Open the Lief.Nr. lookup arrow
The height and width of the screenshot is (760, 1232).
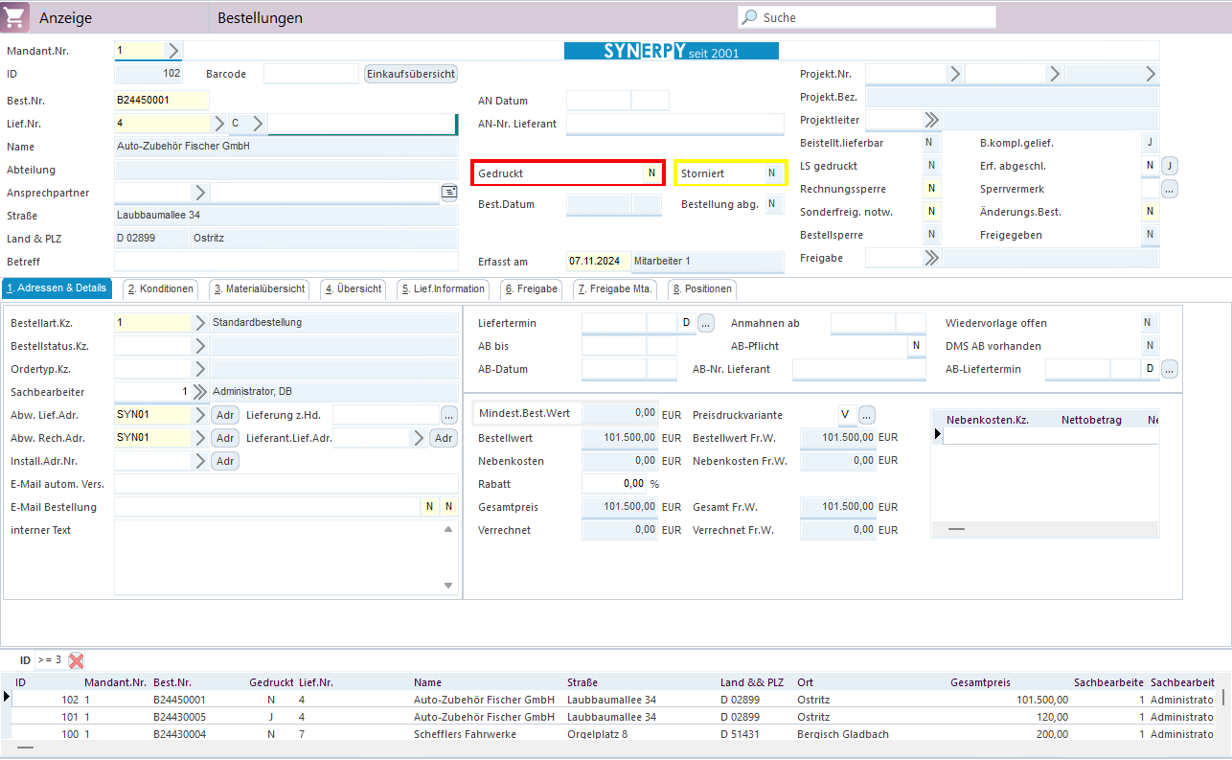coord(219,124)
